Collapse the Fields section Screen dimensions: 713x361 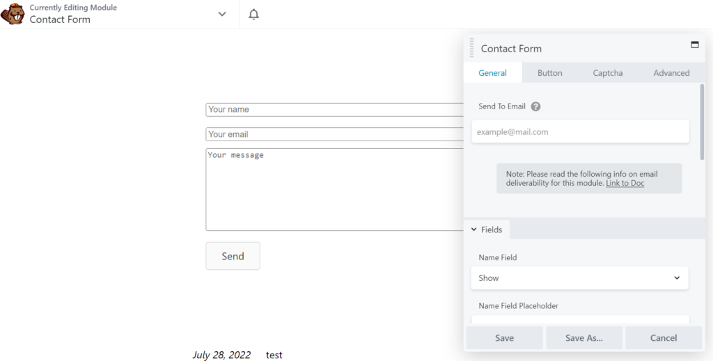click(487, 230)
